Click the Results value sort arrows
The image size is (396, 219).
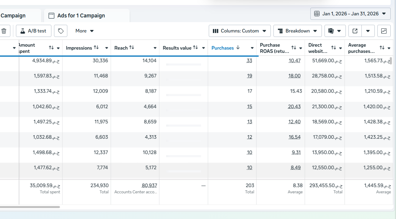pyautogui.click(x=195, y=48)
